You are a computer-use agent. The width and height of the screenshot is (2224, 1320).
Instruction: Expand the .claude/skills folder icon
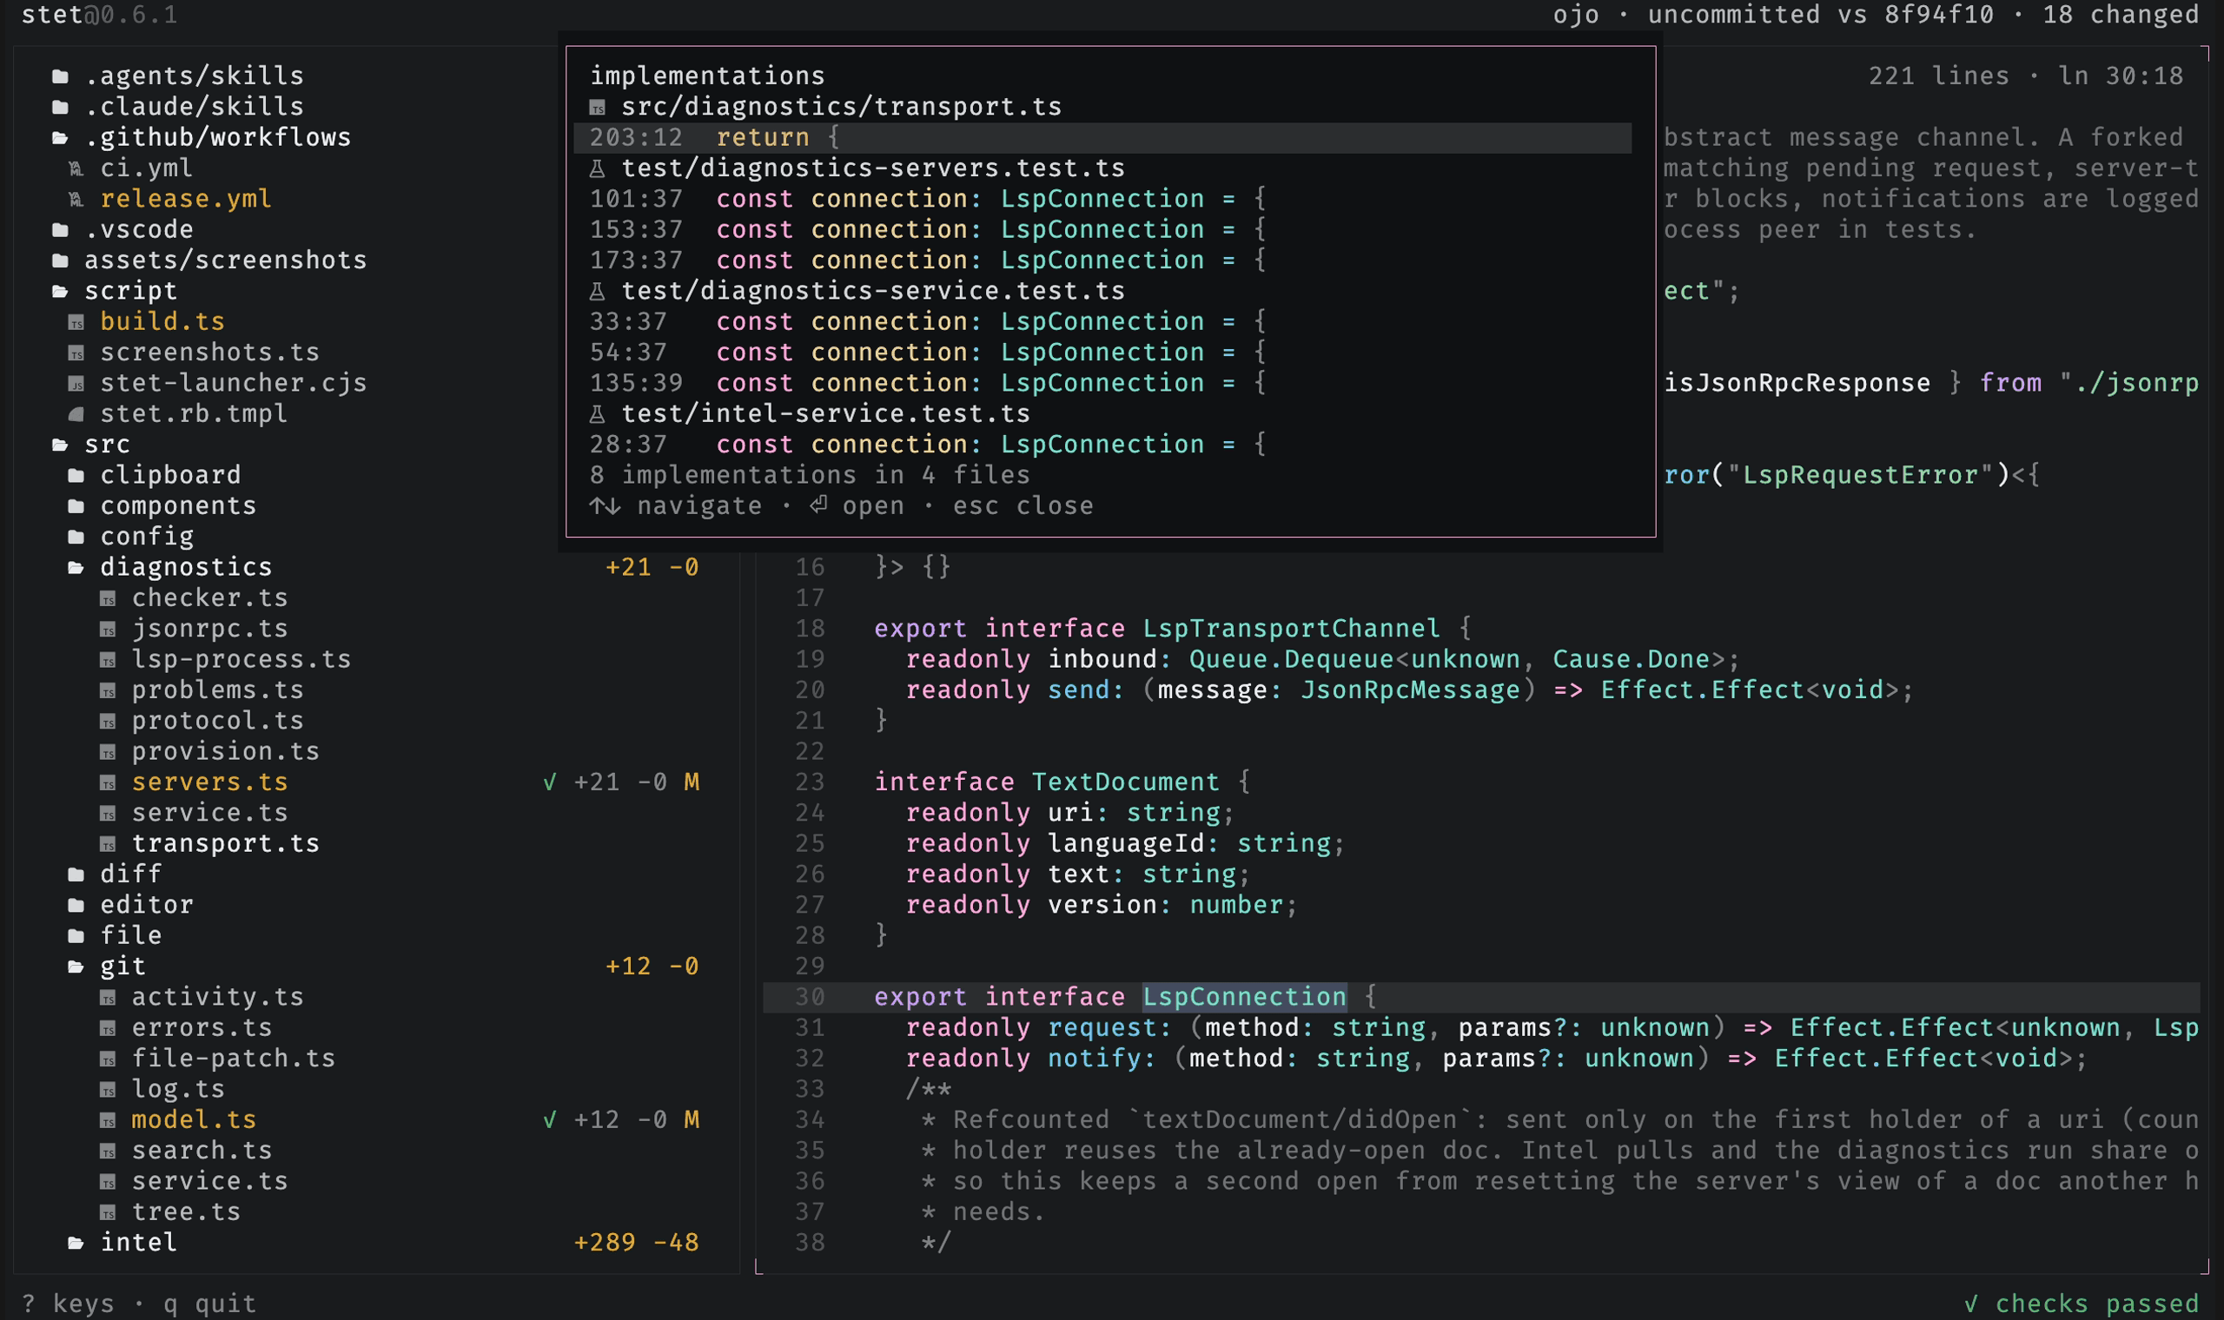pos(60,108)
